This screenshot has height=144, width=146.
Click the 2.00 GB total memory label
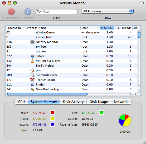(x=125, y=132)
